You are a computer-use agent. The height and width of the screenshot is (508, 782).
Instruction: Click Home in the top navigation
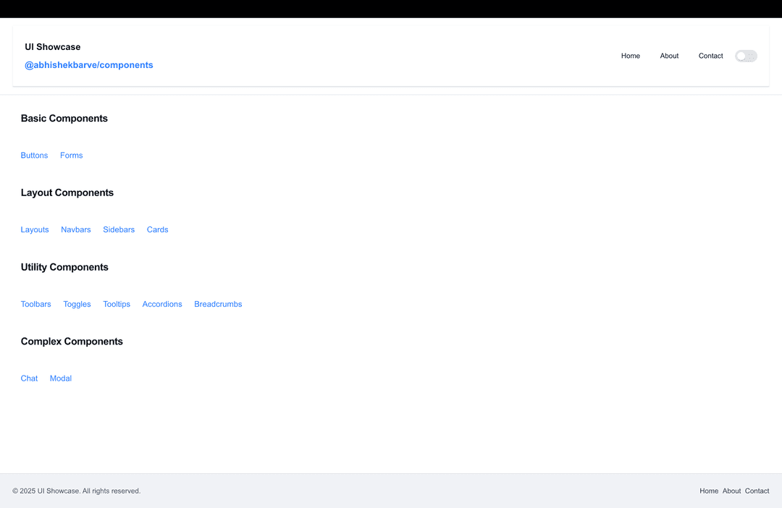630,56
